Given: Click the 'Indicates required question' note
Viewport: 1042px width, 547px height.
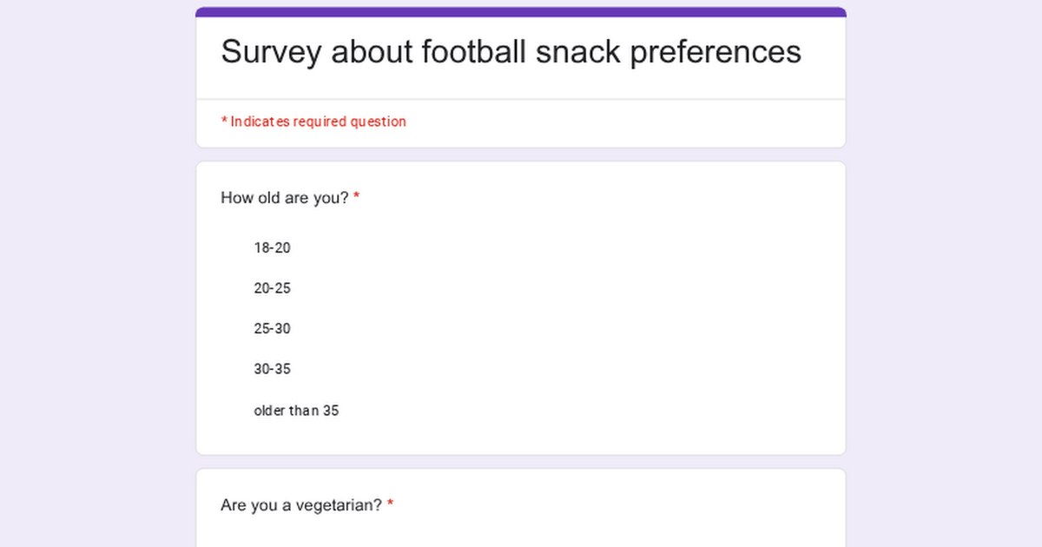Looking at the screenshot, I should pyautogui.click(x=318, y=122).
